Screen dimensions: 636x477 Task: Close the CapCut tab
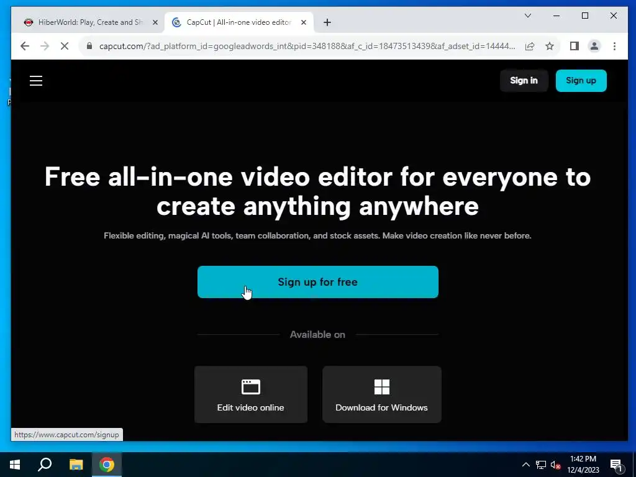pos(303,22)
